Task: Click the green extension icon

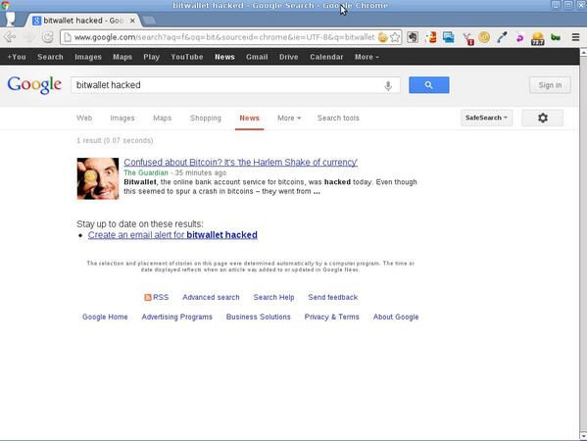Action: click(556, 37)
